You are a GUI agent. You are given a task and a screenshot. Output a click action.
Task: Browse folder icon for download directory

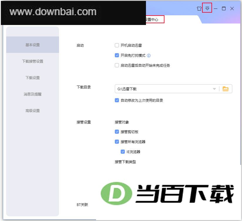coord(226,89)
